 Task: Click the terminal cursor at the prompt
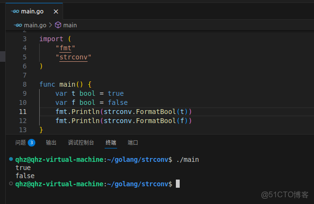tap(178, 184)
